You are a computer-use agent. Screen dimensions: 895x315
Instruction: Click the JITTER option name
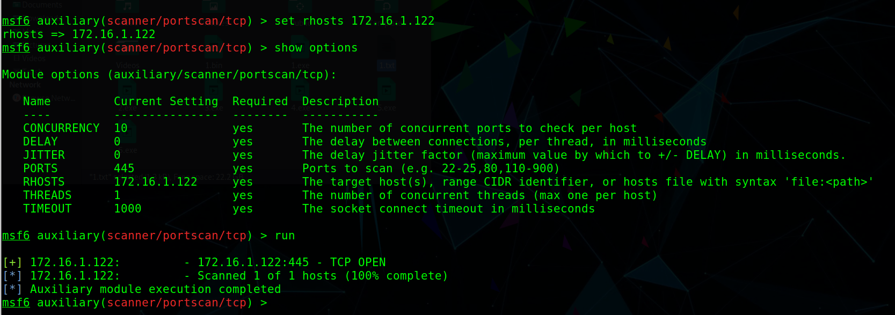tap(44, 155)
